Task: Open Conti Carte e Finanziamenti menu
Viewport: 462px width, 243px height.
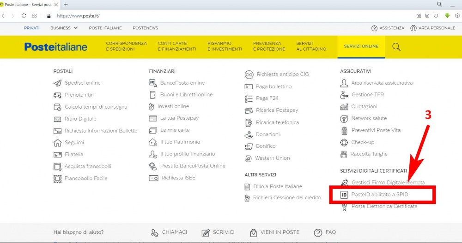Action: pos(177,46)
